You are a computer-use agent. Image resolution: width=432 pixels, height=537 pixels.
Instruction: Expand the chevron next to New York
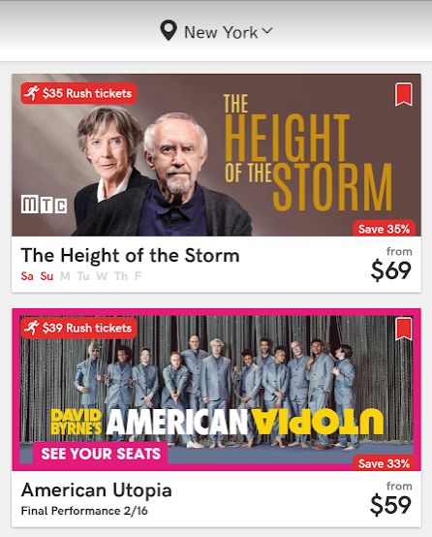[x=267, y=30]
